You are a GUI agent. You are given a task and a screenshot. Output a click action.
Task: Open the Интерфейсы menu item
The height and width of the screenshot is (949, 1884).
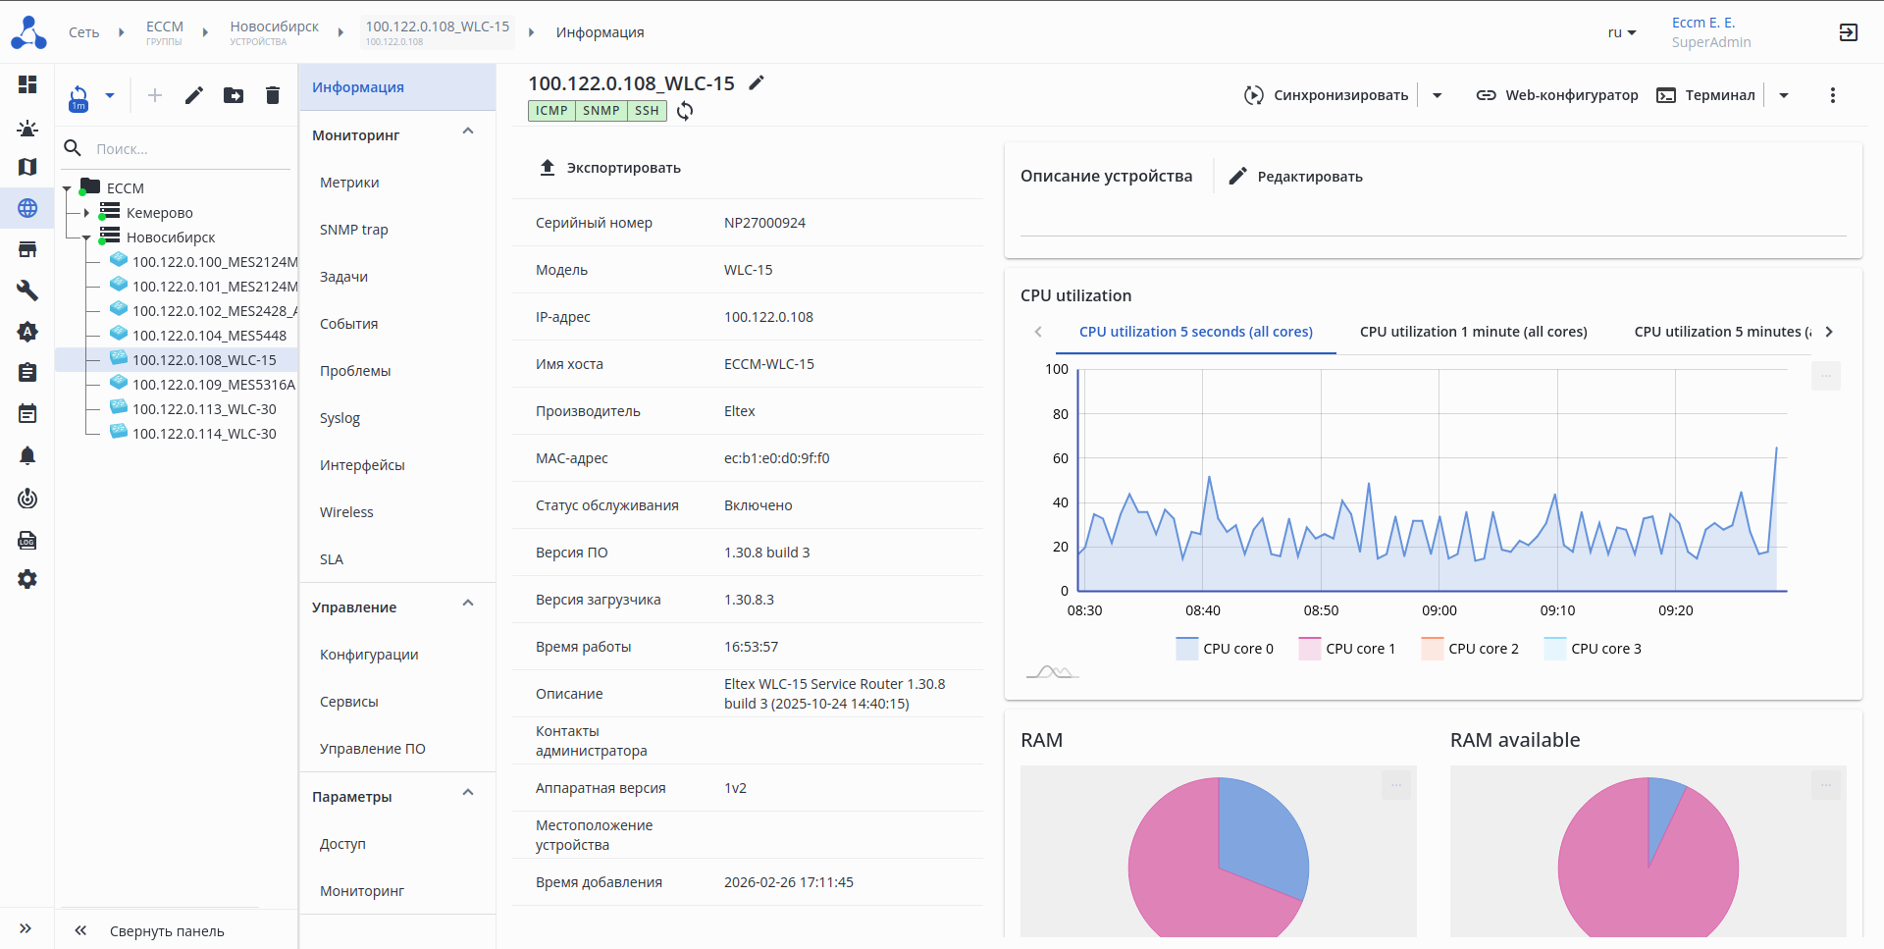(362, 465)
